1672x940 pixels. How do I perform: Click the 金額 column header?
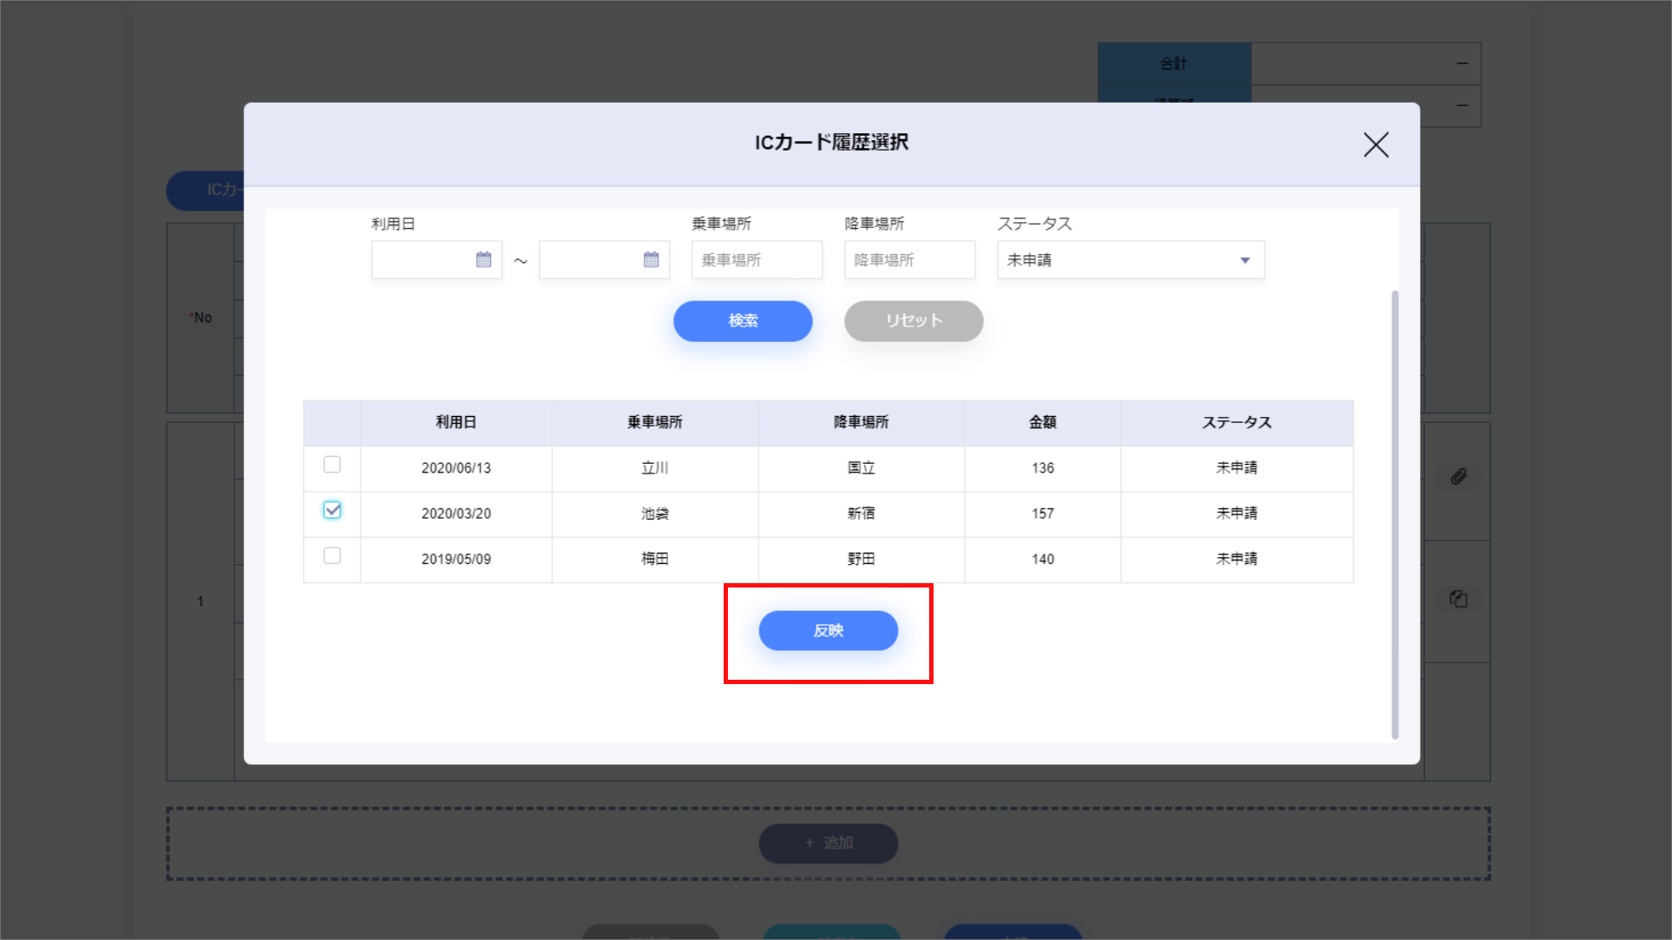1042,422
